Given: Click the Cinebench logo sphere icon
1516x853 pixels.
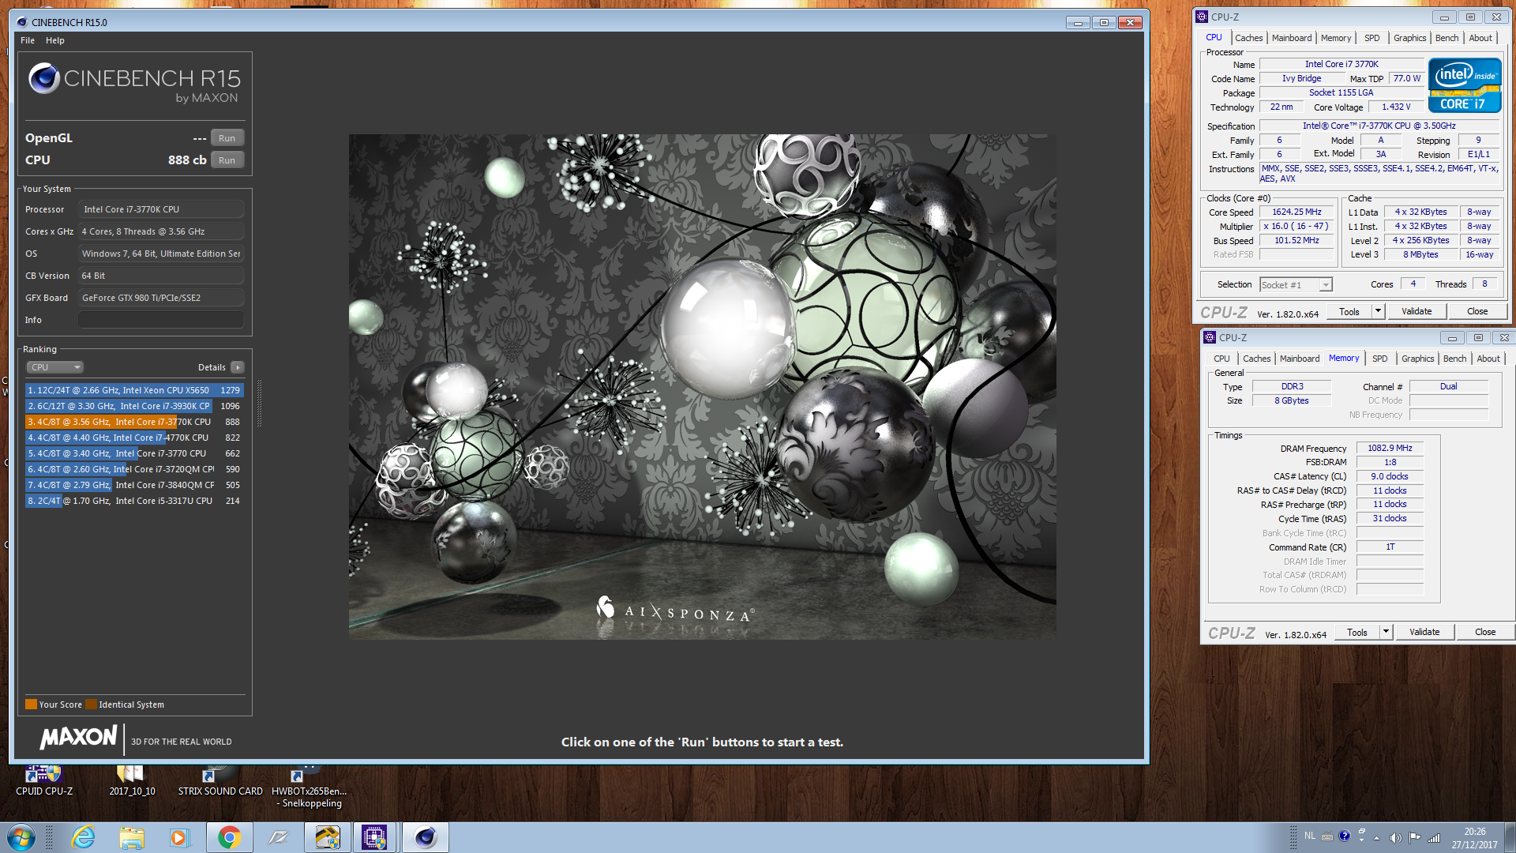Looking at the screenshot, I should (44, 77).
